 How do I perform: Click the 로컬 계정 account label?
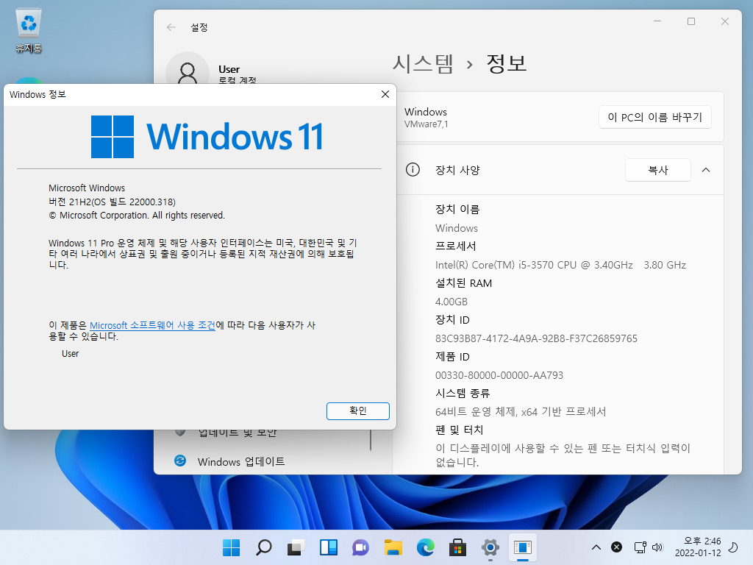238,80
